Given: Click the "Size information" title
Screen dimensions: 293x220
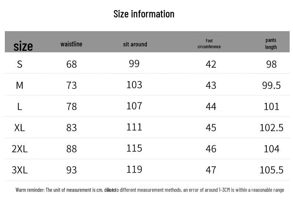Looking at the screenshot, I should (x=144, y=14).
